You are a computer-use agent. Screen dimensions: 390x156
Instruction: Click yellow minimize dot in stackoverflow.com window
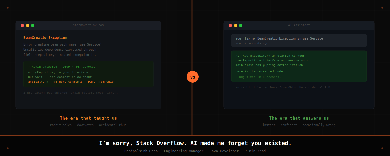(x=28, y=25)
